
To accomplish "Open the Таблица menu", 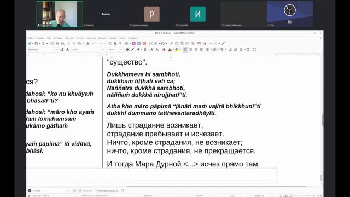I will [91, 38].
